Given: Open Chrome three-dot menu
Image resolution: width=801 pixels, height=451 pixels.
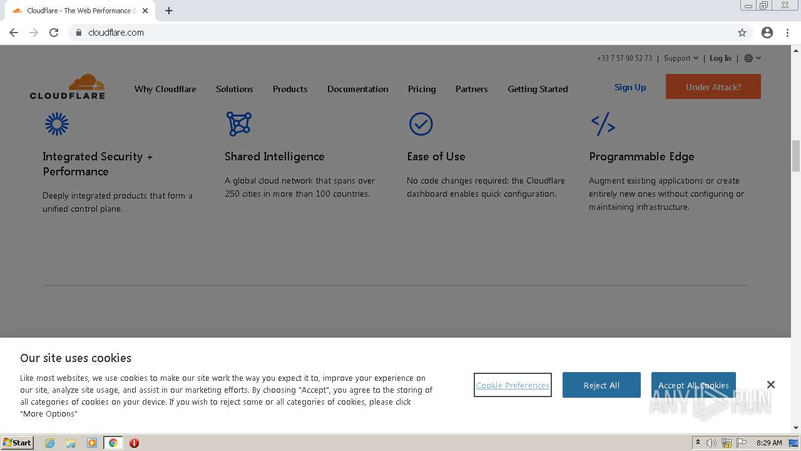Looking at the screenshot, I should pyautogui.click(x=787, y=33).
